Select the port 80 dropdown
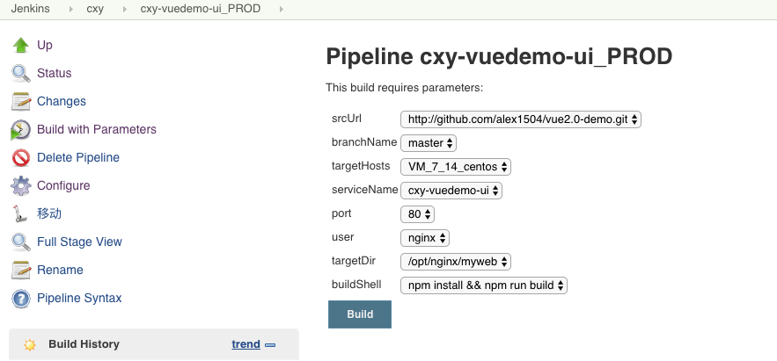This screenshot has height=361, width=777. pyautogui.click(x=418, y=213)
